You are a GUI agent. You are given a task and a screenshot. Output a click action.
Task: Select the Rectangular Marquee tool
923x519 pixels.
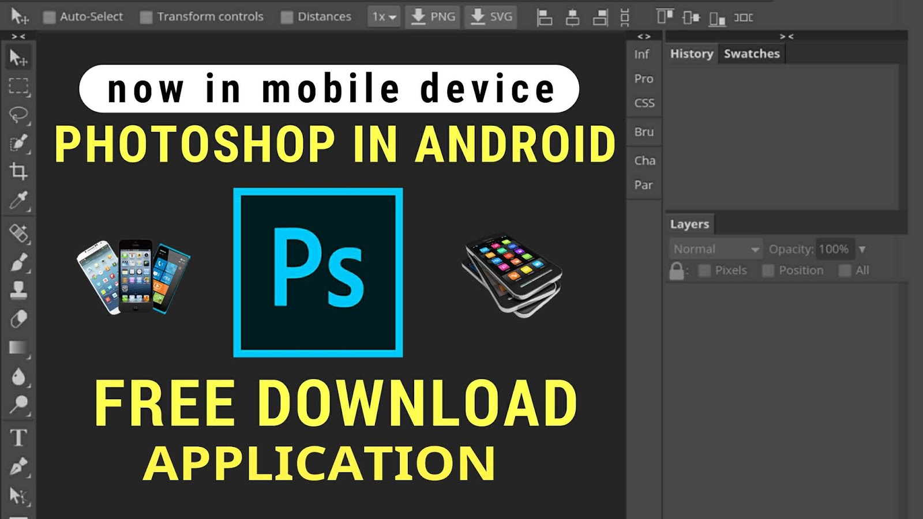click(18, 86)
